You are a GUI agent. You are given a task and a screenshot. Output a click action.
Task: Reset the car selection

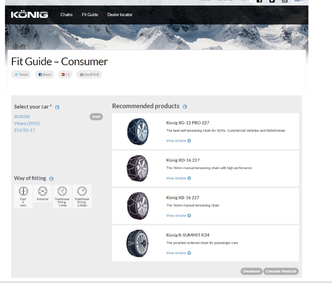pos(96,116)
